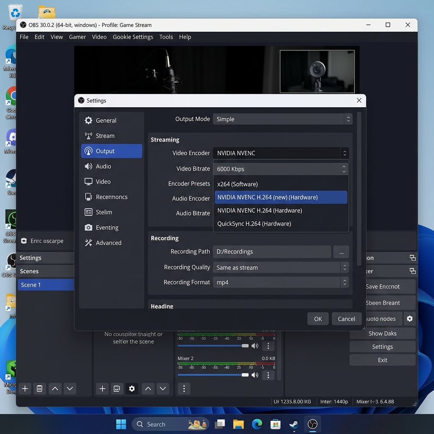Click the Settings dialog vertical scrollbar
Viewport: 434px width, 434px height.
click(359, 189)
